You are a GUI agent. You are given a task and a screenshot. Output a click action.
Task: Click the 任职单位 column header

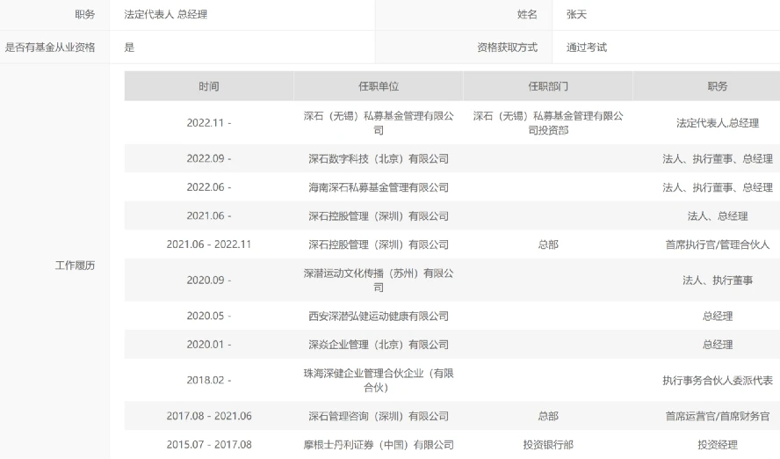click(x=379, y=86)
